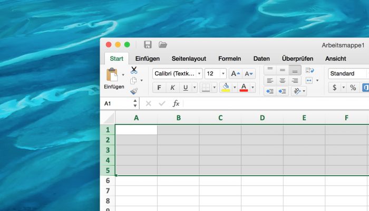Save workbook with the floppy disk icon

(x=148, y=44)
